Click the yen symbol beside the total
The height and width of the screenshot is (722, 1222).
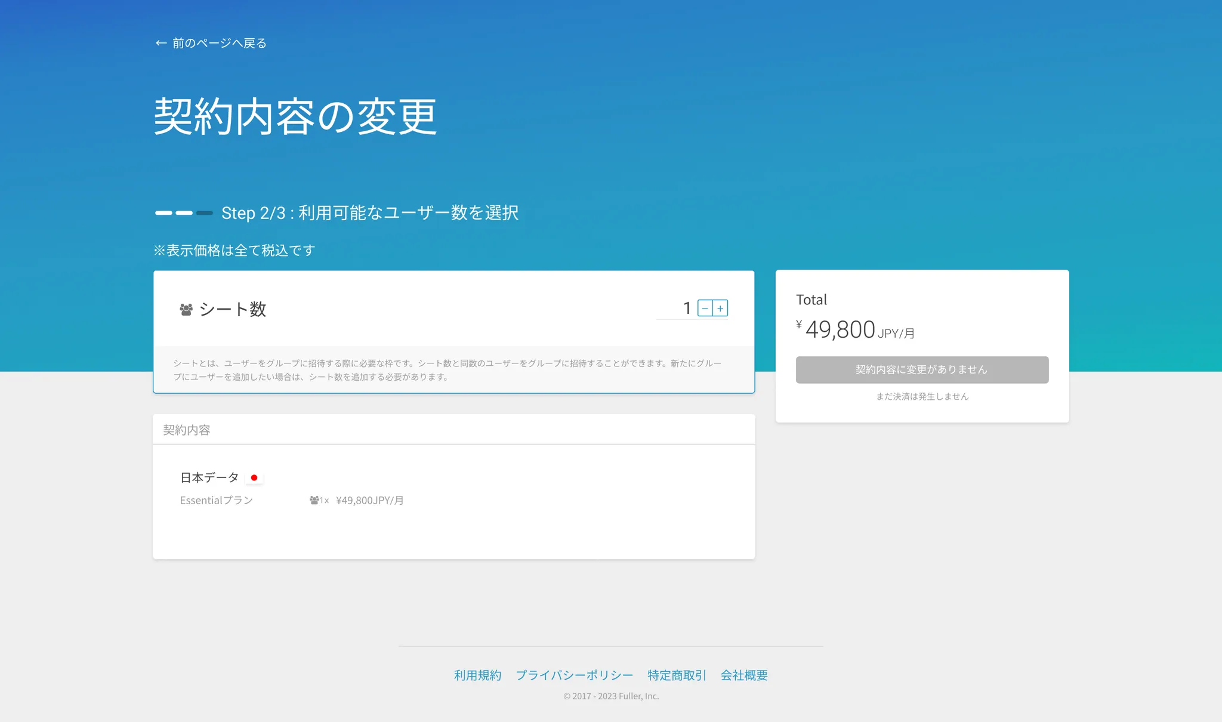(x=799, y=324)
